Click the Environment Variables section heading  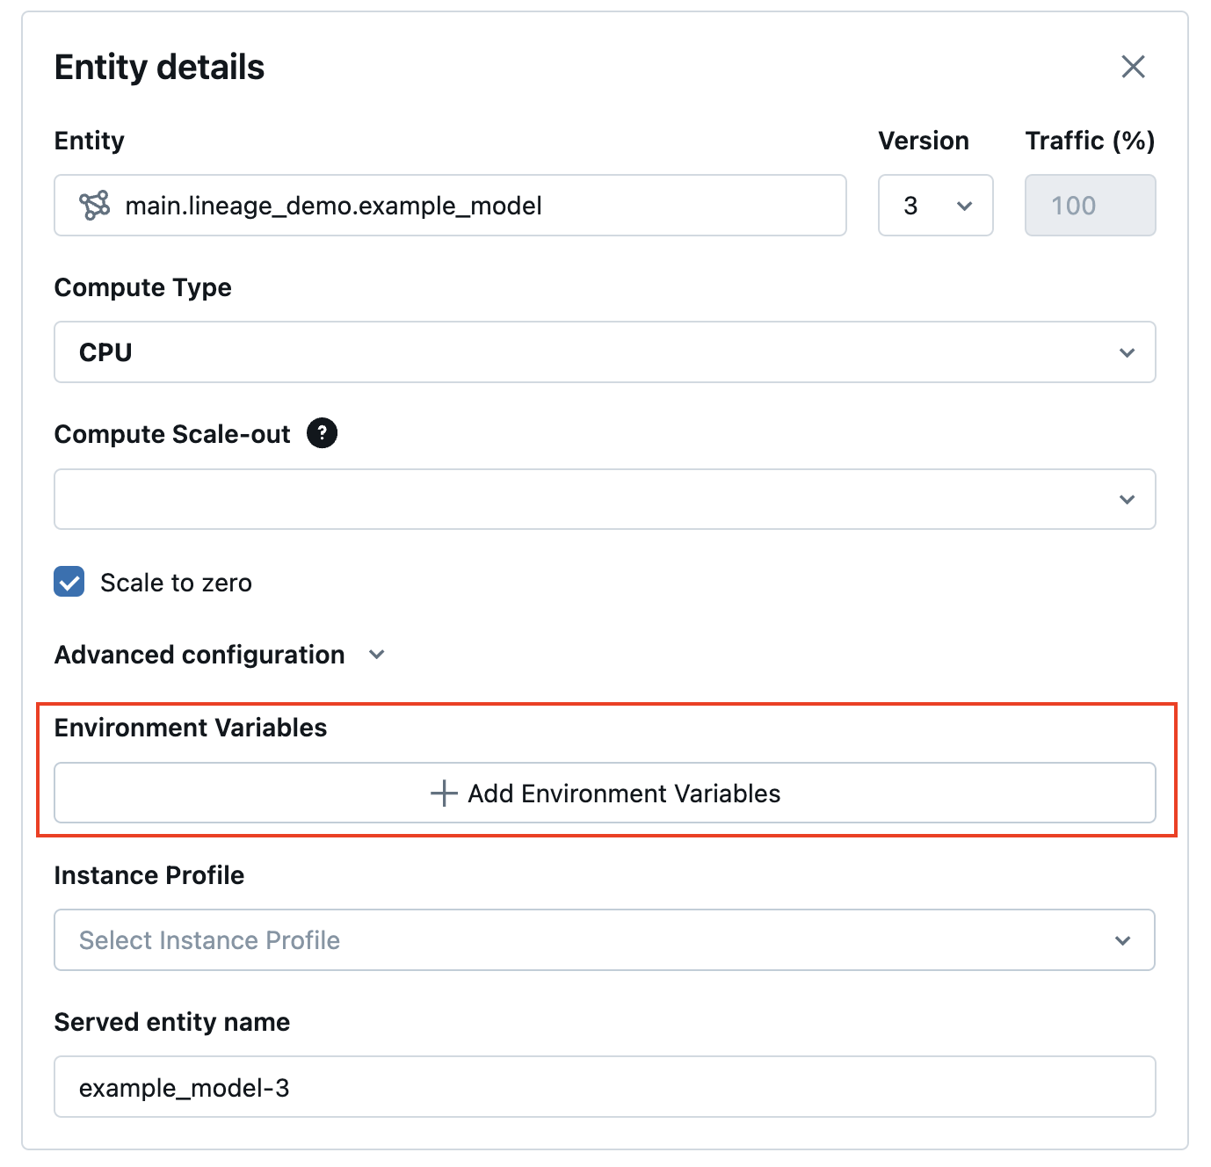point(191,728)
